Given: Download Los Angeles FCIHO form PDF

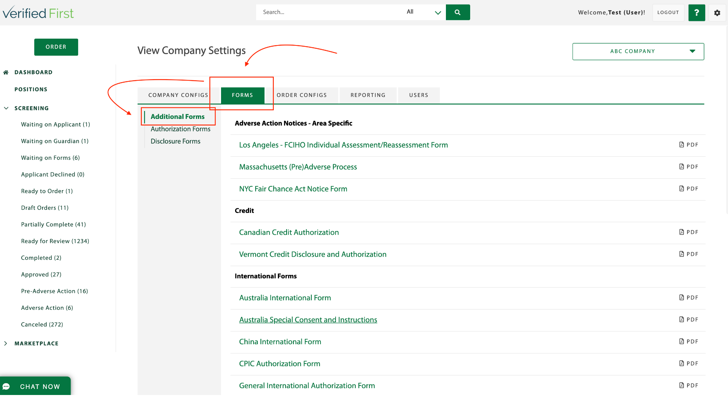Looking at the screenshot, I should pyautogui.click(x=689, y=145).
